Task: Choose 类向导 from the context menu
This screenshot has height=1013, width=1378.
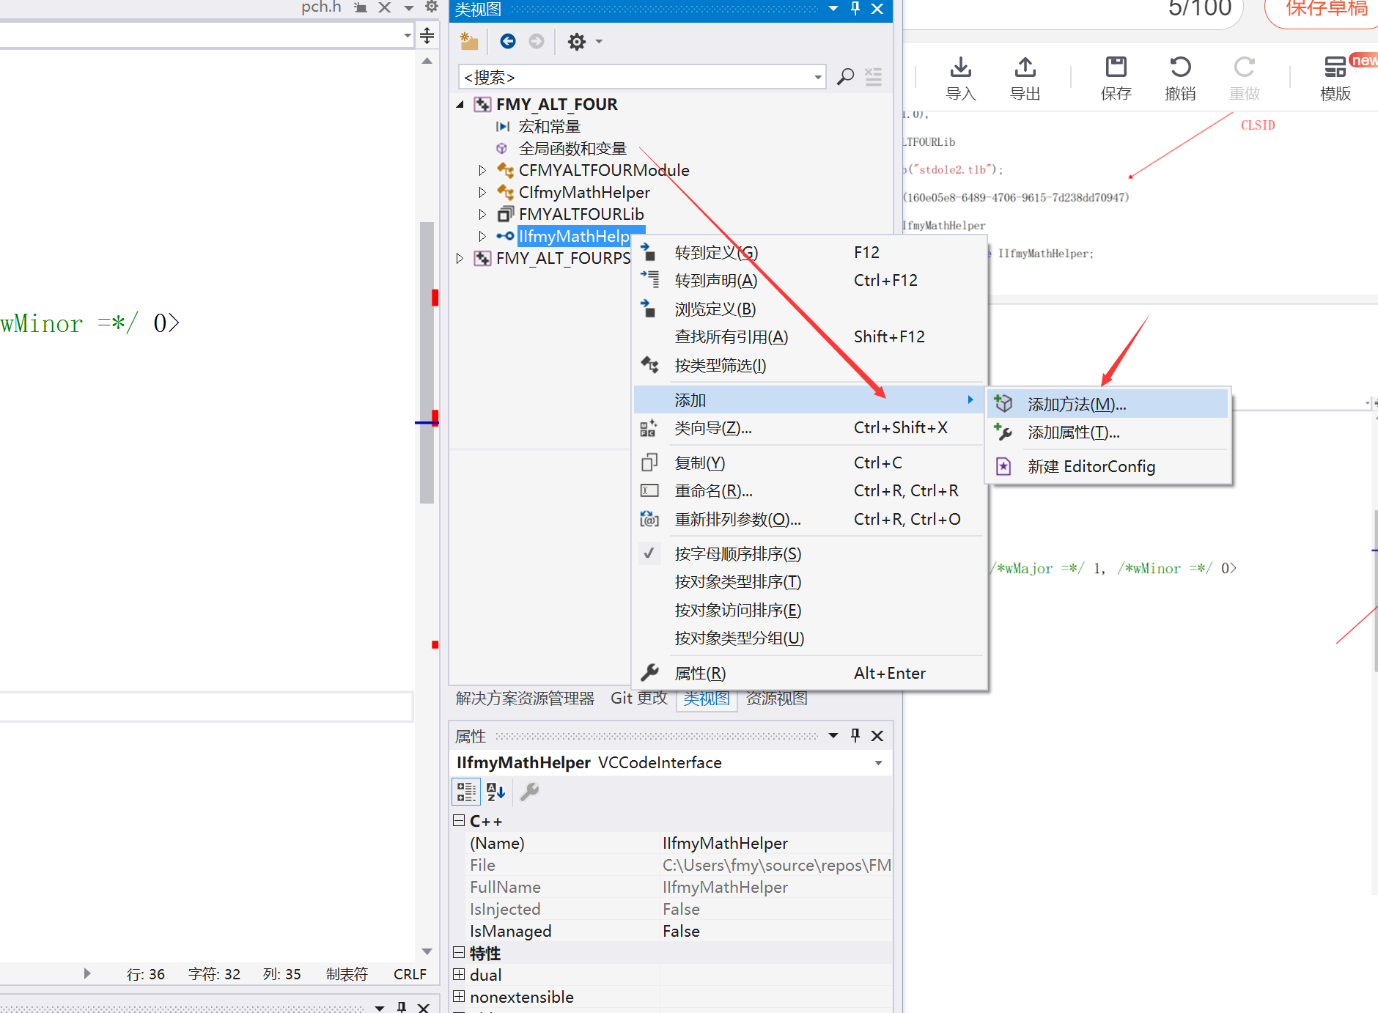Action: point(808,428)
